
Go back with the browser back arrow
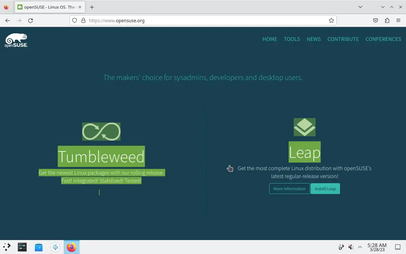pos(8,20)
